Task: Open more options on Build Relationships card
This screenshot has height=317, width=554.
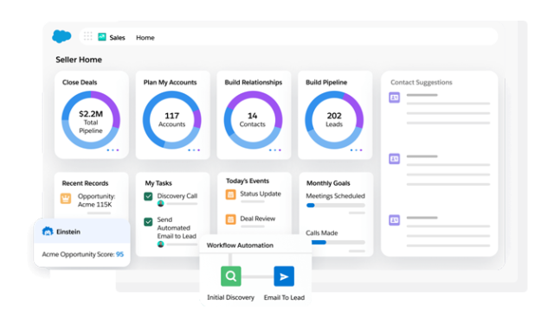Action: tap(275, 150)
